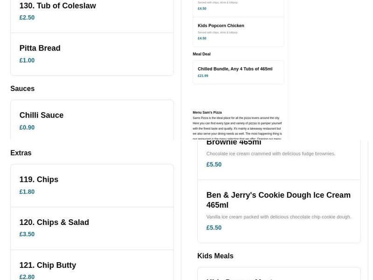Click the Extras section heading
Viewport: 373px width, 280px height.
(21, 153)
